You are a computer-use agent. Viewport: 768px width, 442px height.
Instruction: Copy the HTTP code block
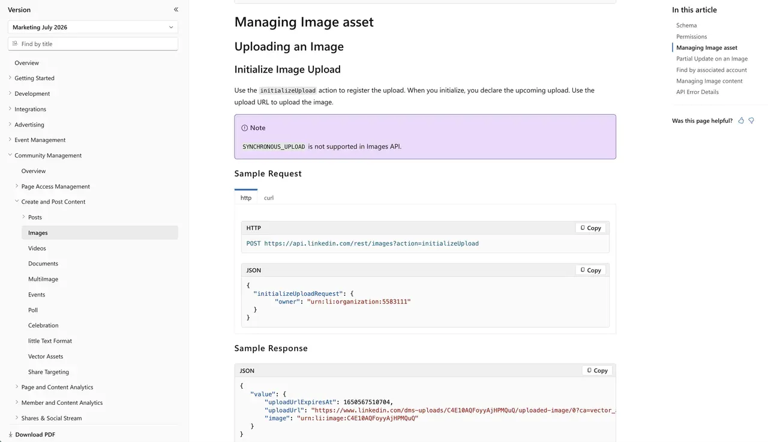[x=590, y=228]
